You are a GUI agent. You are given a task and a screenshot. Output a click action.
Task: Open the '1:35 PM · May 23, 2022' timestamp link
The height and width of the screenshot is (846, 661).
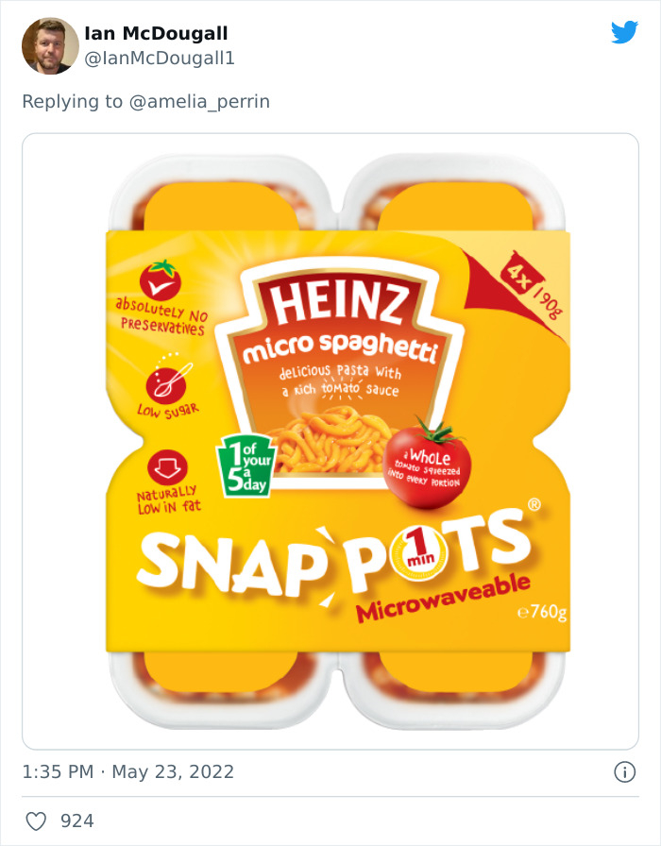point(127,770)
